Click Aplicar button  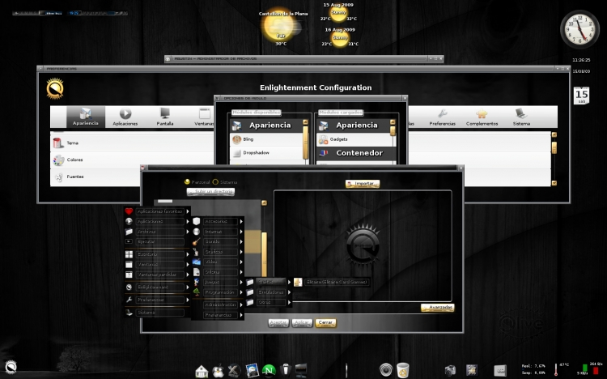(302, 322)
